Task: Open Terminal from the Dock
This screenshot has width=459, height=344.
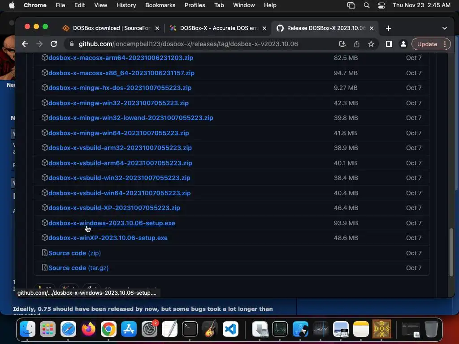Action: (190, 329)
